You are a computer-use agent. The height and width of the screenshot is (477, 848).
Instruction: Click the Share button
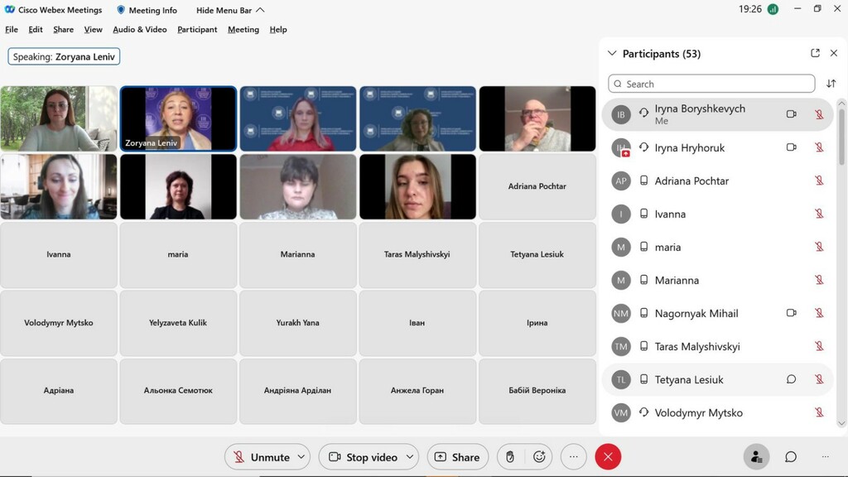tap(457, 457)
